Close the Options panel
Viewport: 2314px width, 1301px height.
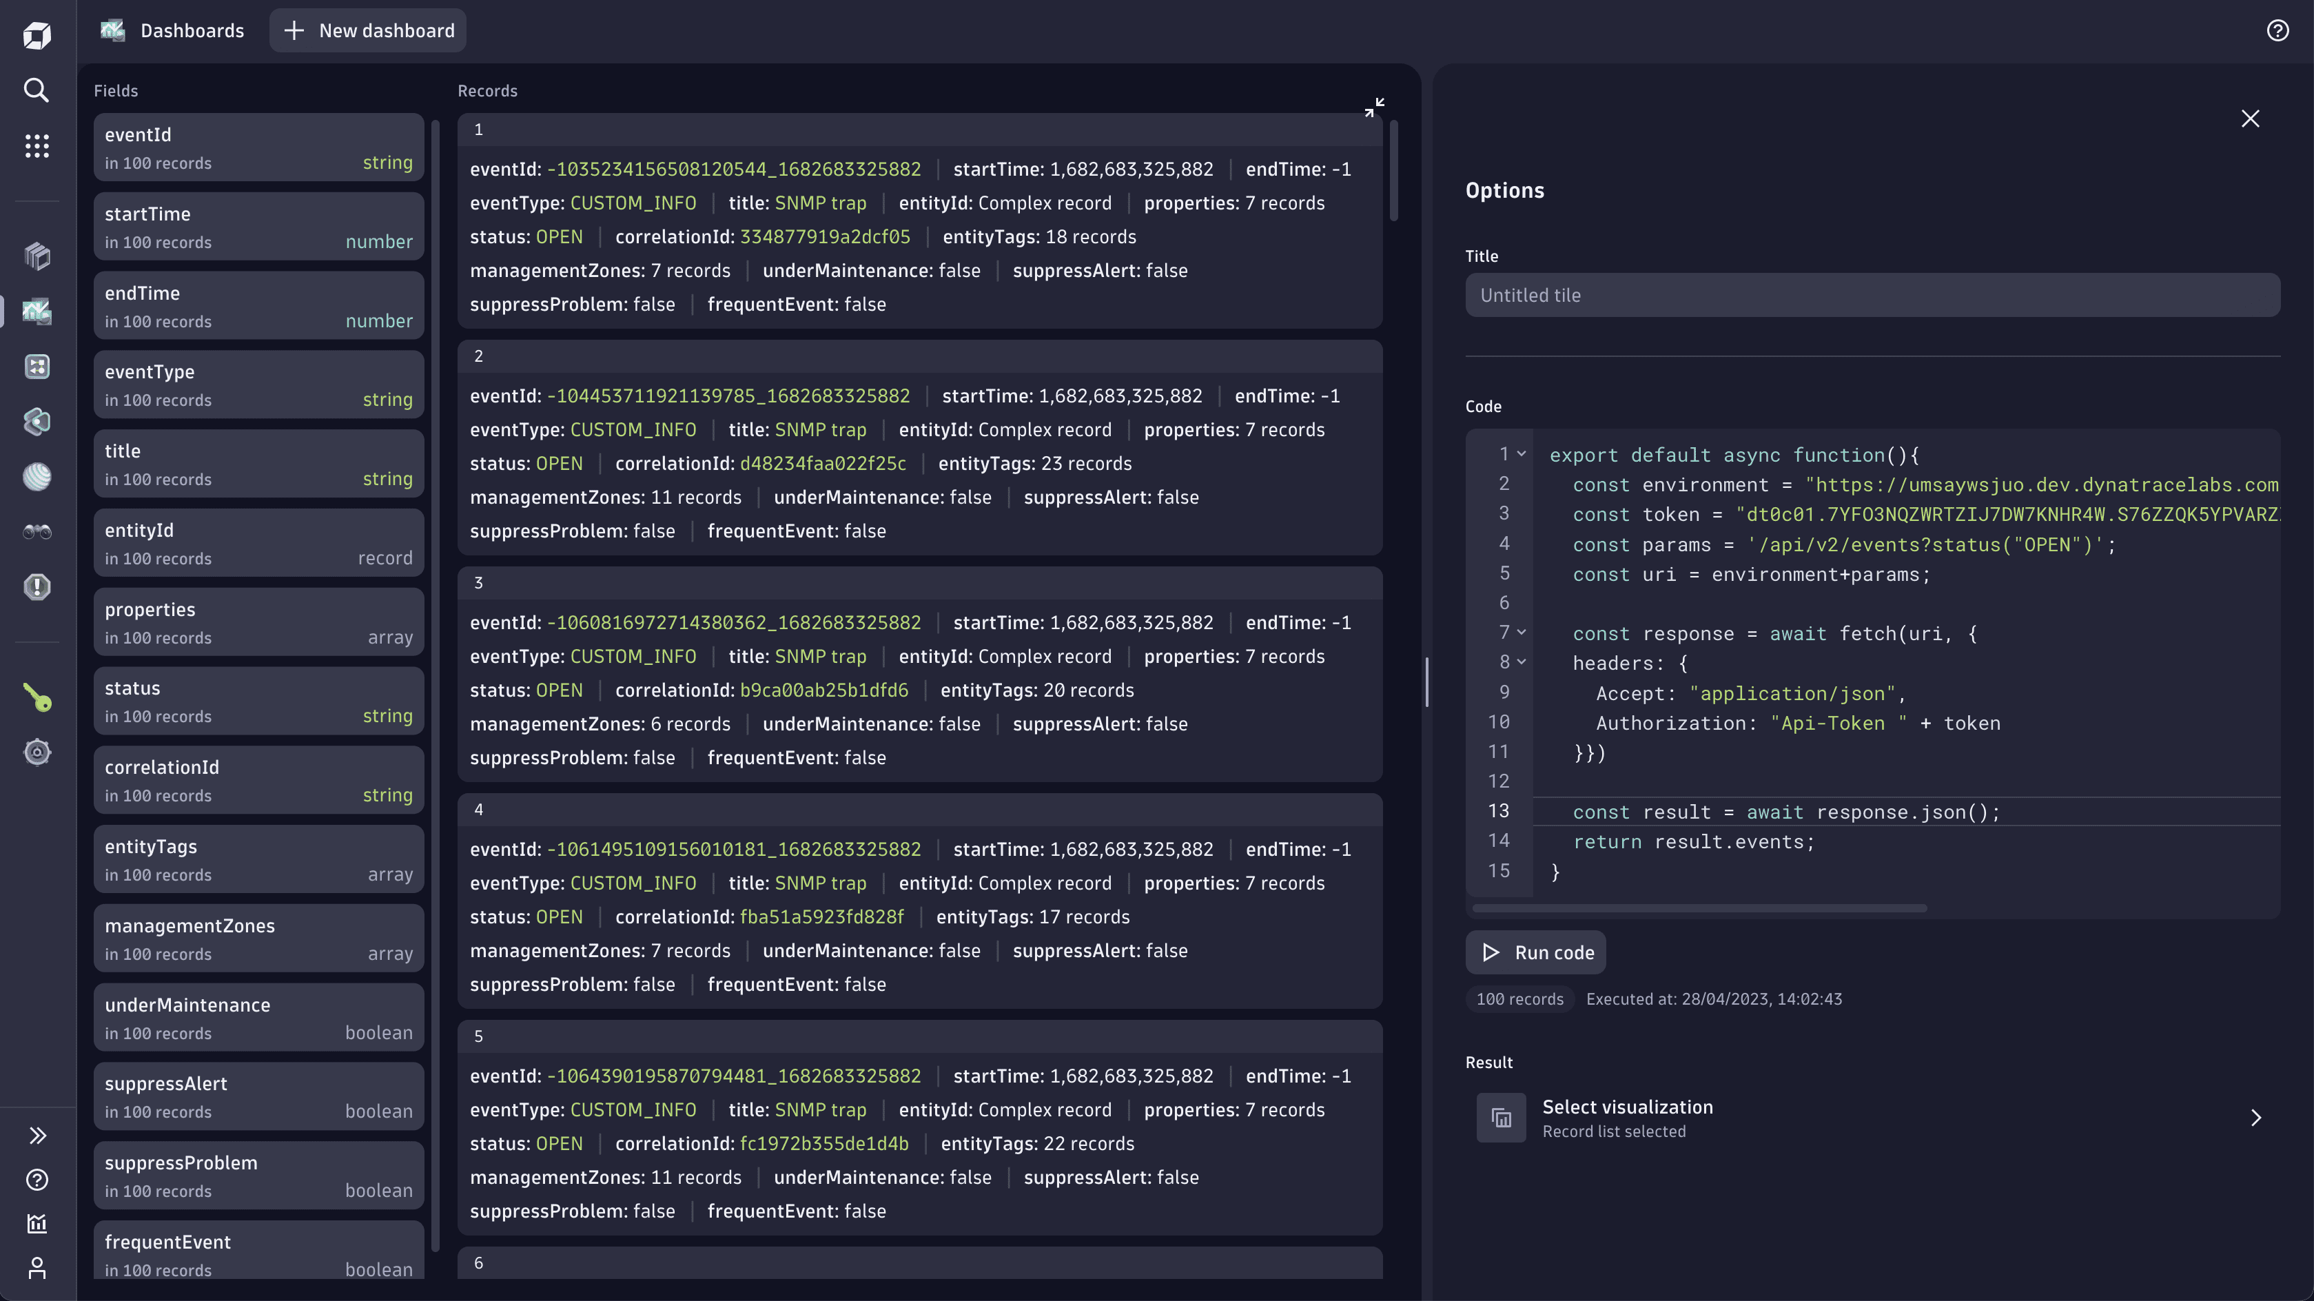(2250, 119)
